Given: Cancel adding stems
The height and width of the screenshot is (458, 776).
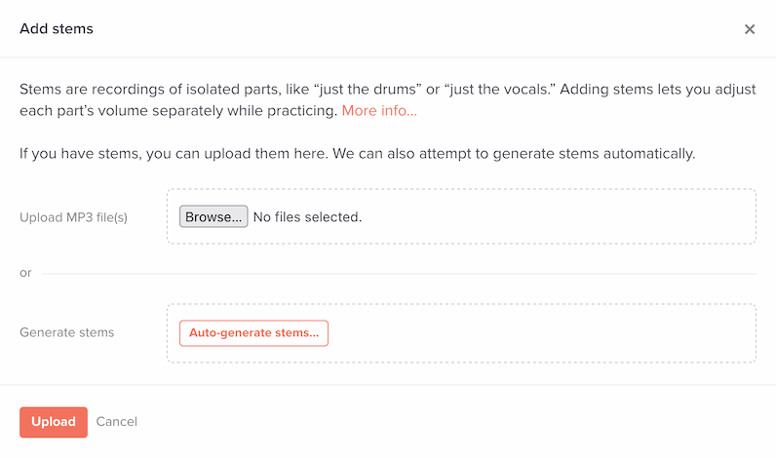Looking at the screenshot, I should 117,422.
